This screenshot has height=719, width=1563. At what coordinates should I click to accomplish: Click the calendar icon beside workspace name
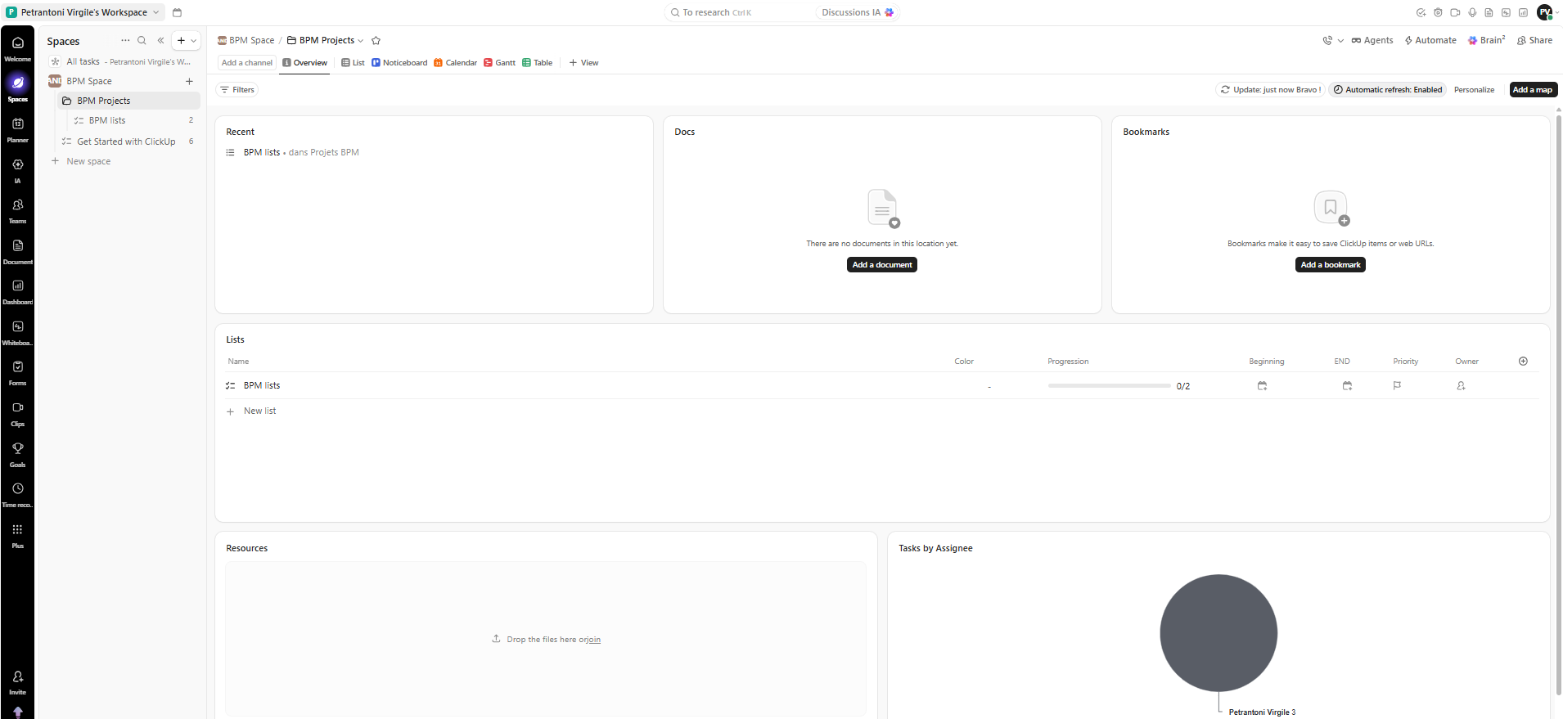coord(177,12)
